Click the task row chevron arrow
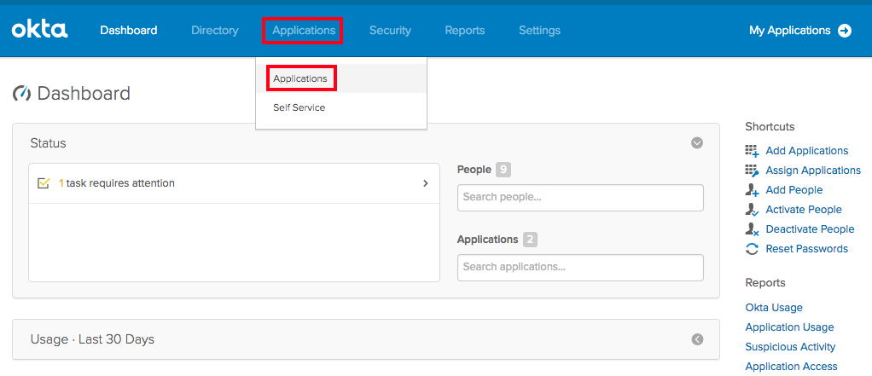This screenshot has width=872, height=376. pyautogui.click(x=426, y=183)
